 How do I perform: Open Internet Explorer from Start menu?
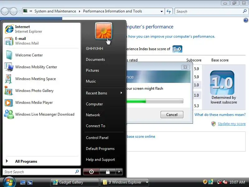tap(42, 29)
